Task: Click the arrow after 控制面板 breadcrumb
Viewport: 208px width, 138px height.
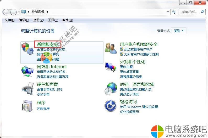Action: coord(48,12)
